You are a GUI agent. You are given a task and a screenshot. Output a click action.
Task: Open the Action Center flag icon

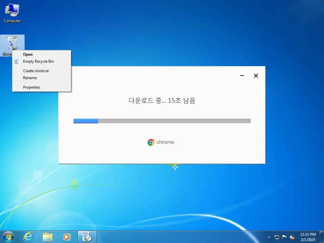click(x=284, y=237)
